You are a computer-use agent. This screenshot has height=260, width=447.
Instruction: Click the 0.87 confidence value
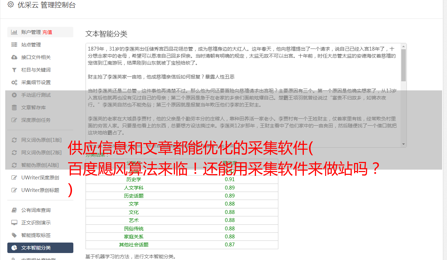pos(230,245)
